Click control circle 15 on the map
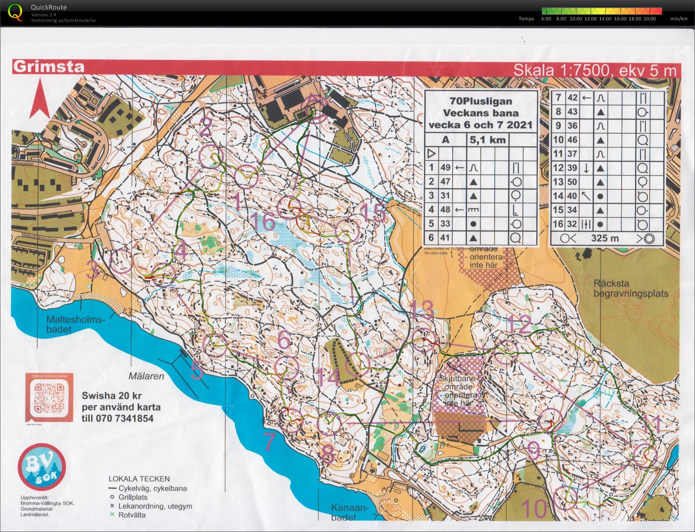Viewport: 695px width, 532px height. [x=347, y=230]
